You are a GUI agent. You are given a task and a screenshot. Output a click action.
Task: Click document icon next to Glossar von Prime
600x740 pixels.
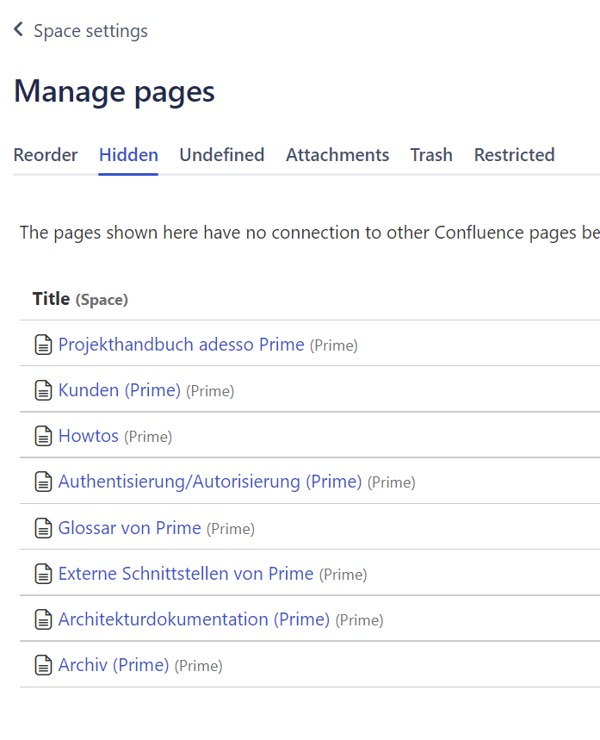point(42,528)
